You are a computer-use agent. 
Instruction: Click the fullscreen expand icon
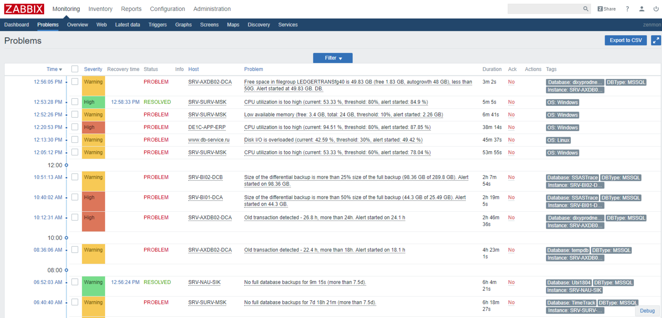pos(655,40)
